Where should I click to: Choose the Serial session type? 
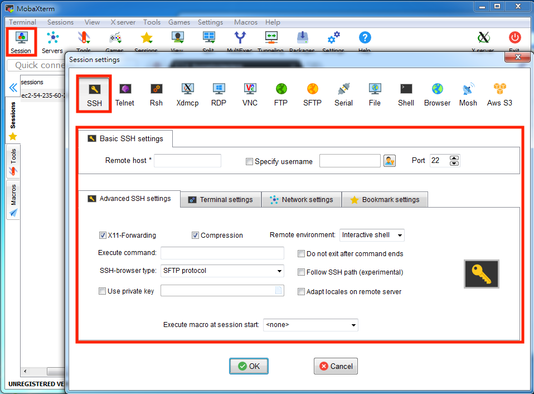(x=343, y=94)
